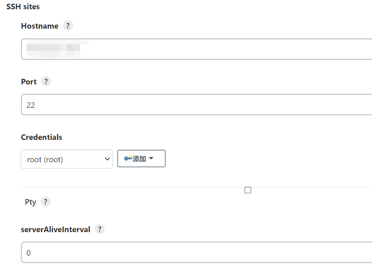The height and width of the screenshot is (269, 372).
Task: Click the chevron of the Credentials select
Action: click(x=107, y=159)
